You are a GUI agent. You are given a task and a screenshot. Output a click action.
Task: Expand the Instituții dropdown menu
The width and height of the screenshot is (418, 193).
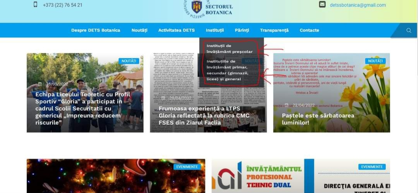click(x=215, y=30)
